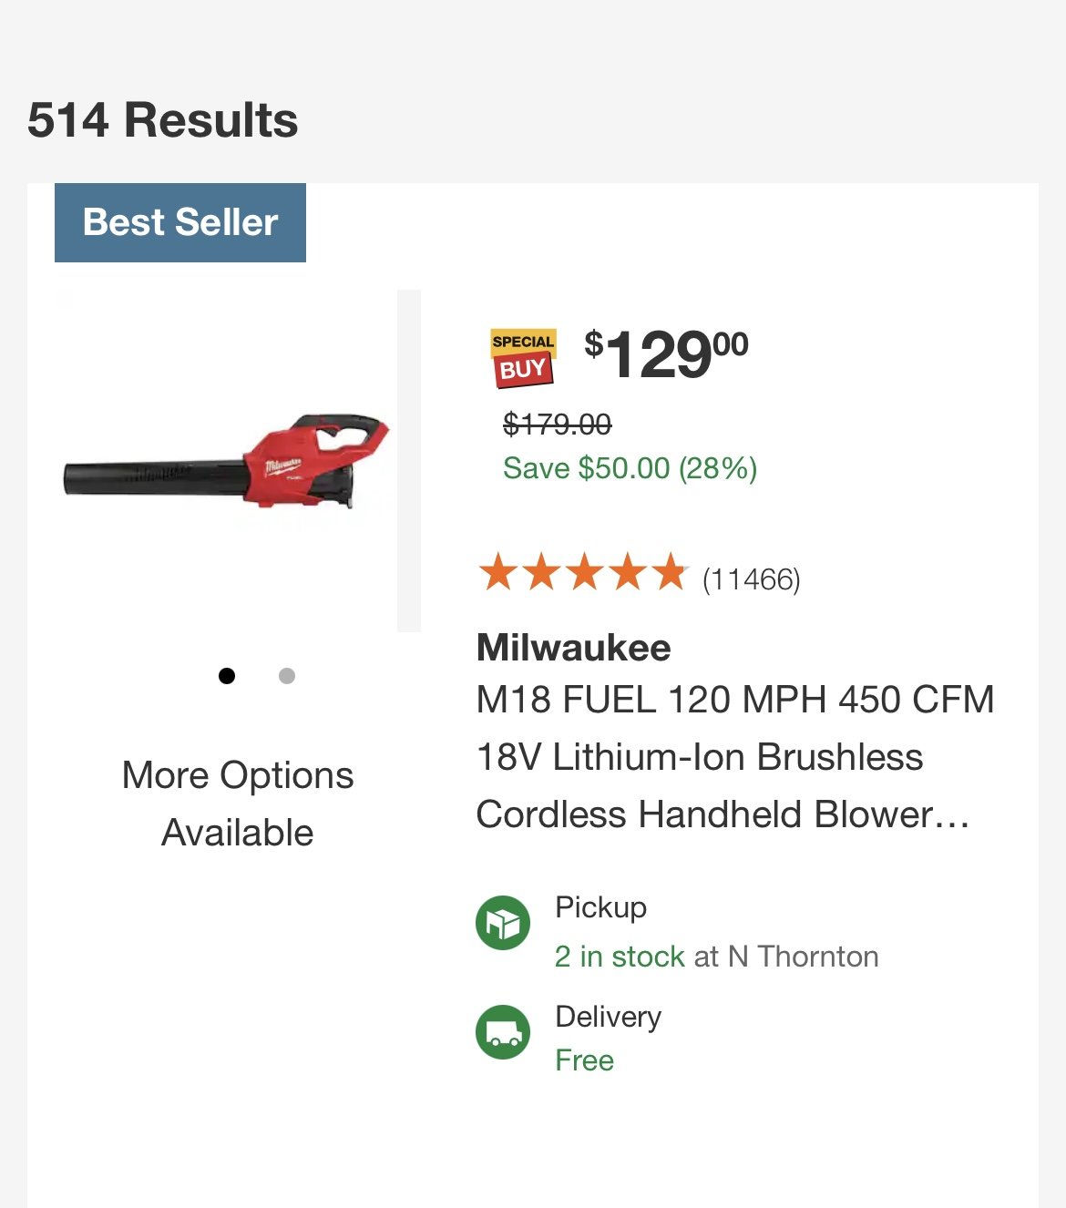Tap the N Thornton store name
Viewport: 1066px width, 1208px height.
click(x=804, y=957)
